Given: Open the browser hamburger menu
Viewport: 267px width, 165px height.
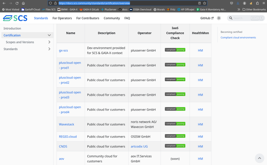Looking at the screenshot, I should pyautogui.click(x=264, y=3).
